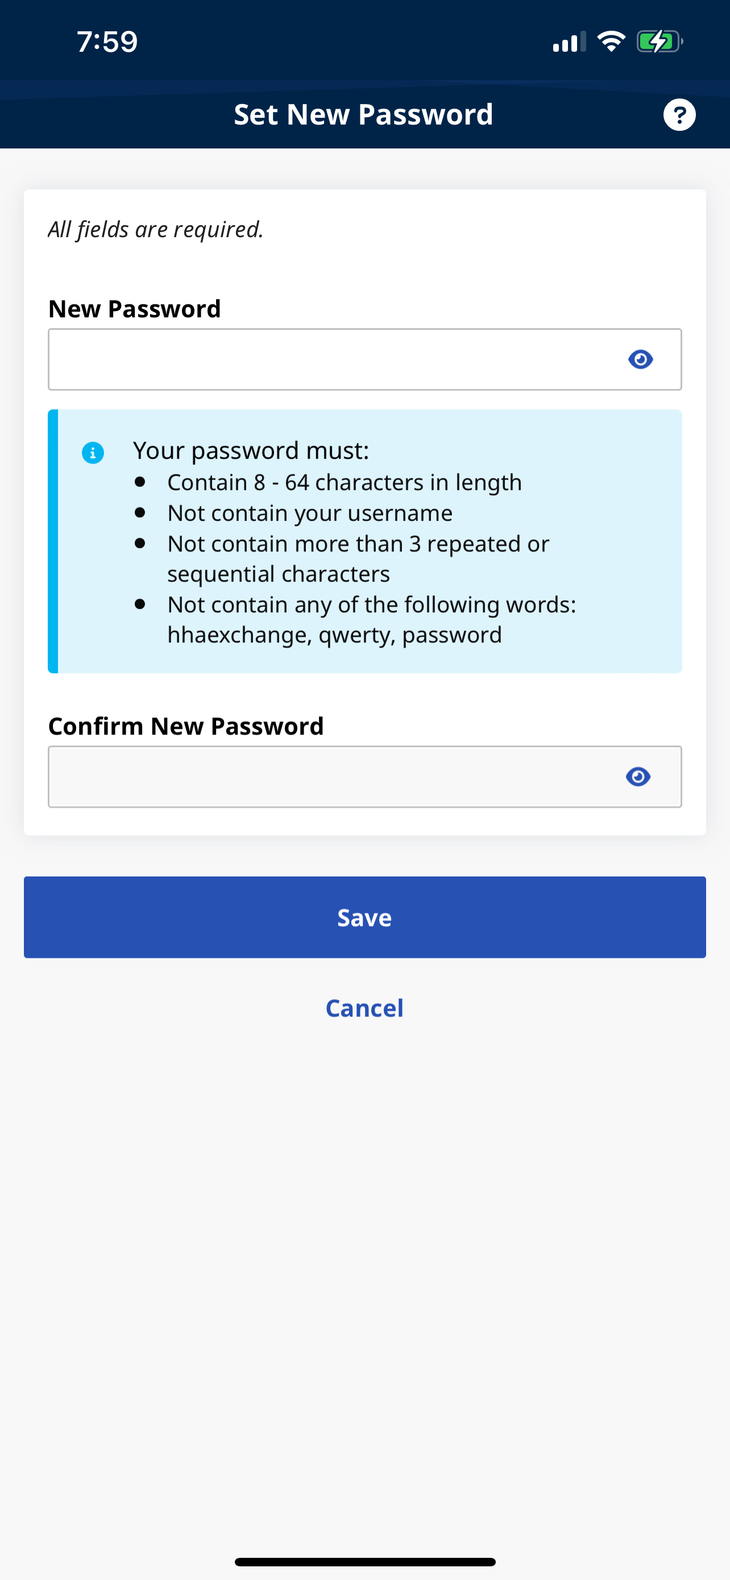Tap the 8 - 64 characters rule
This screenshot has height=1580, width=730.
coord(345,483)
